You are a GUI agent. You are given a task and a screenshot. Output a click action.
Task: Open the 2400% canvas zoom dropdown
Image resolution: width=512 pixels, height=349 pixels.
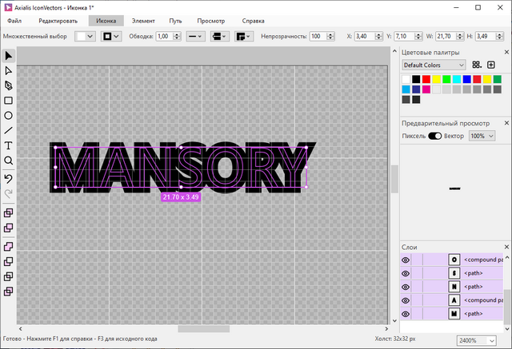[x=477, y=340]
